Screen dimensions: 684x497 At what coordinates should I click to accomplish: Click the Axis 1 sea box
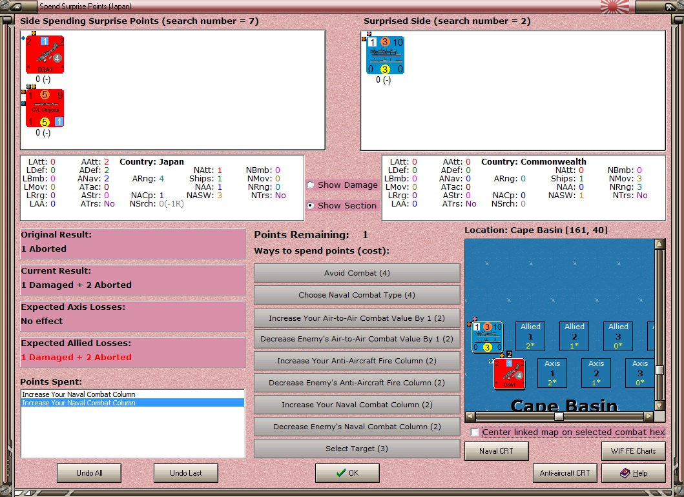point(552,373)
